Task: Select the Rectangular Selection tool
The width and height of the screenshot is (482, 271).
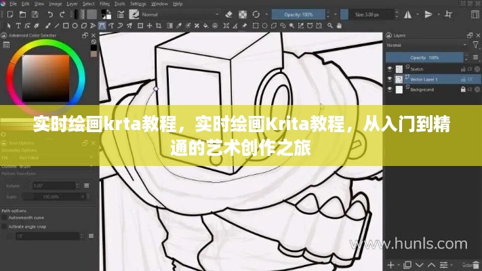Action: pos(256,26)
